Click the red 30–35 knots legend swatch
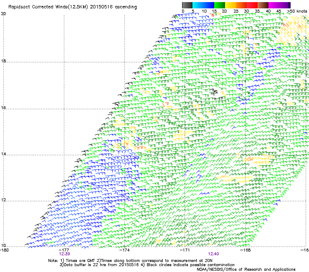309x272 pixels. tap(252, 5)
